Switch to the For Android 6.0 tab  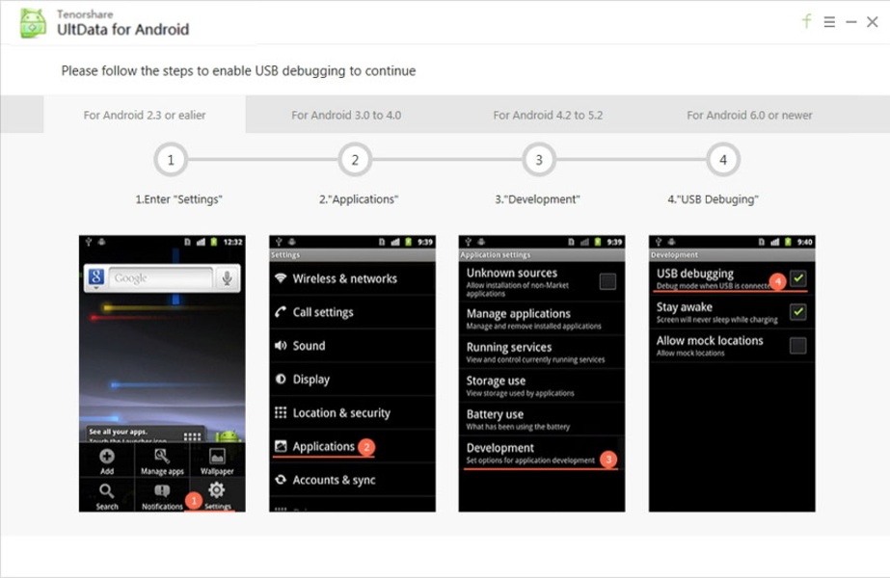point(749,114)
